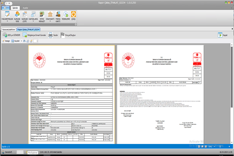This screenshot has height=156, width=234.
Task: Expand the PARAMETRELER dropdown arrow
Action: (7, 21)
